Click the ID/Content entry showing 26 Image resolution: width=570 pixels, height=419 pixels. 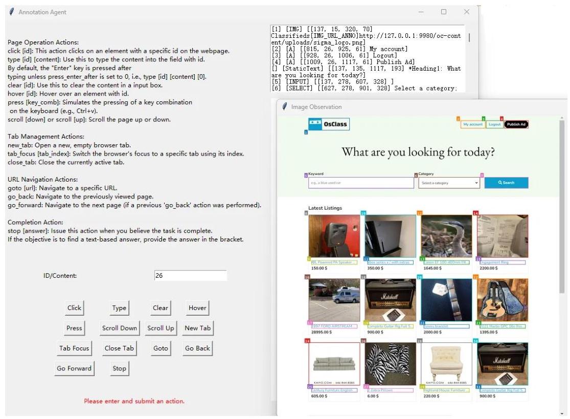click(191, 275)
